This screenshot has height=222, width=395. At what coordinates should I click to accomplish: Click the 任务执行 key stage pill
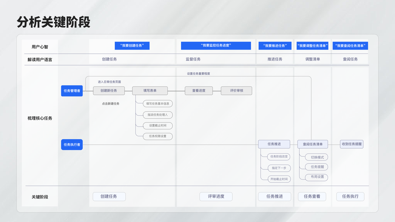[x=350, y=196]
